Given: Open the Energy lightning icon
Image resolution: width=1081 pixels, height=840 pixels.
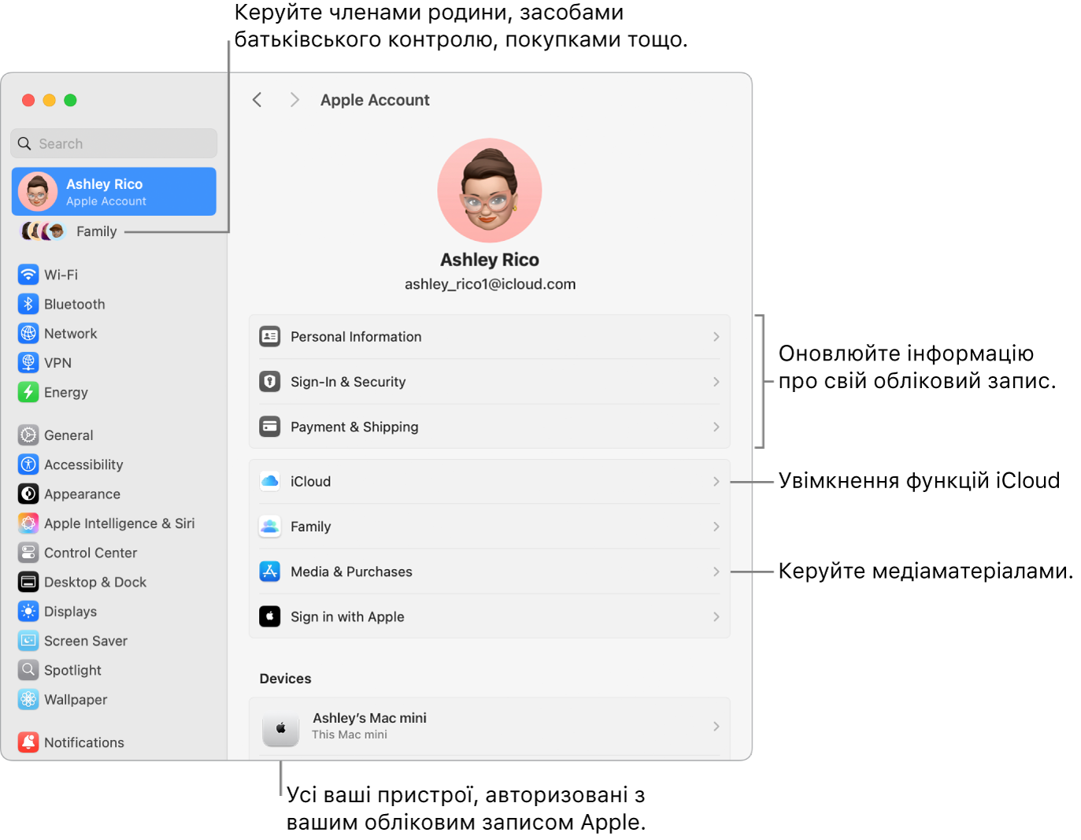Looking at the screenshot, I should click(28, 392).
